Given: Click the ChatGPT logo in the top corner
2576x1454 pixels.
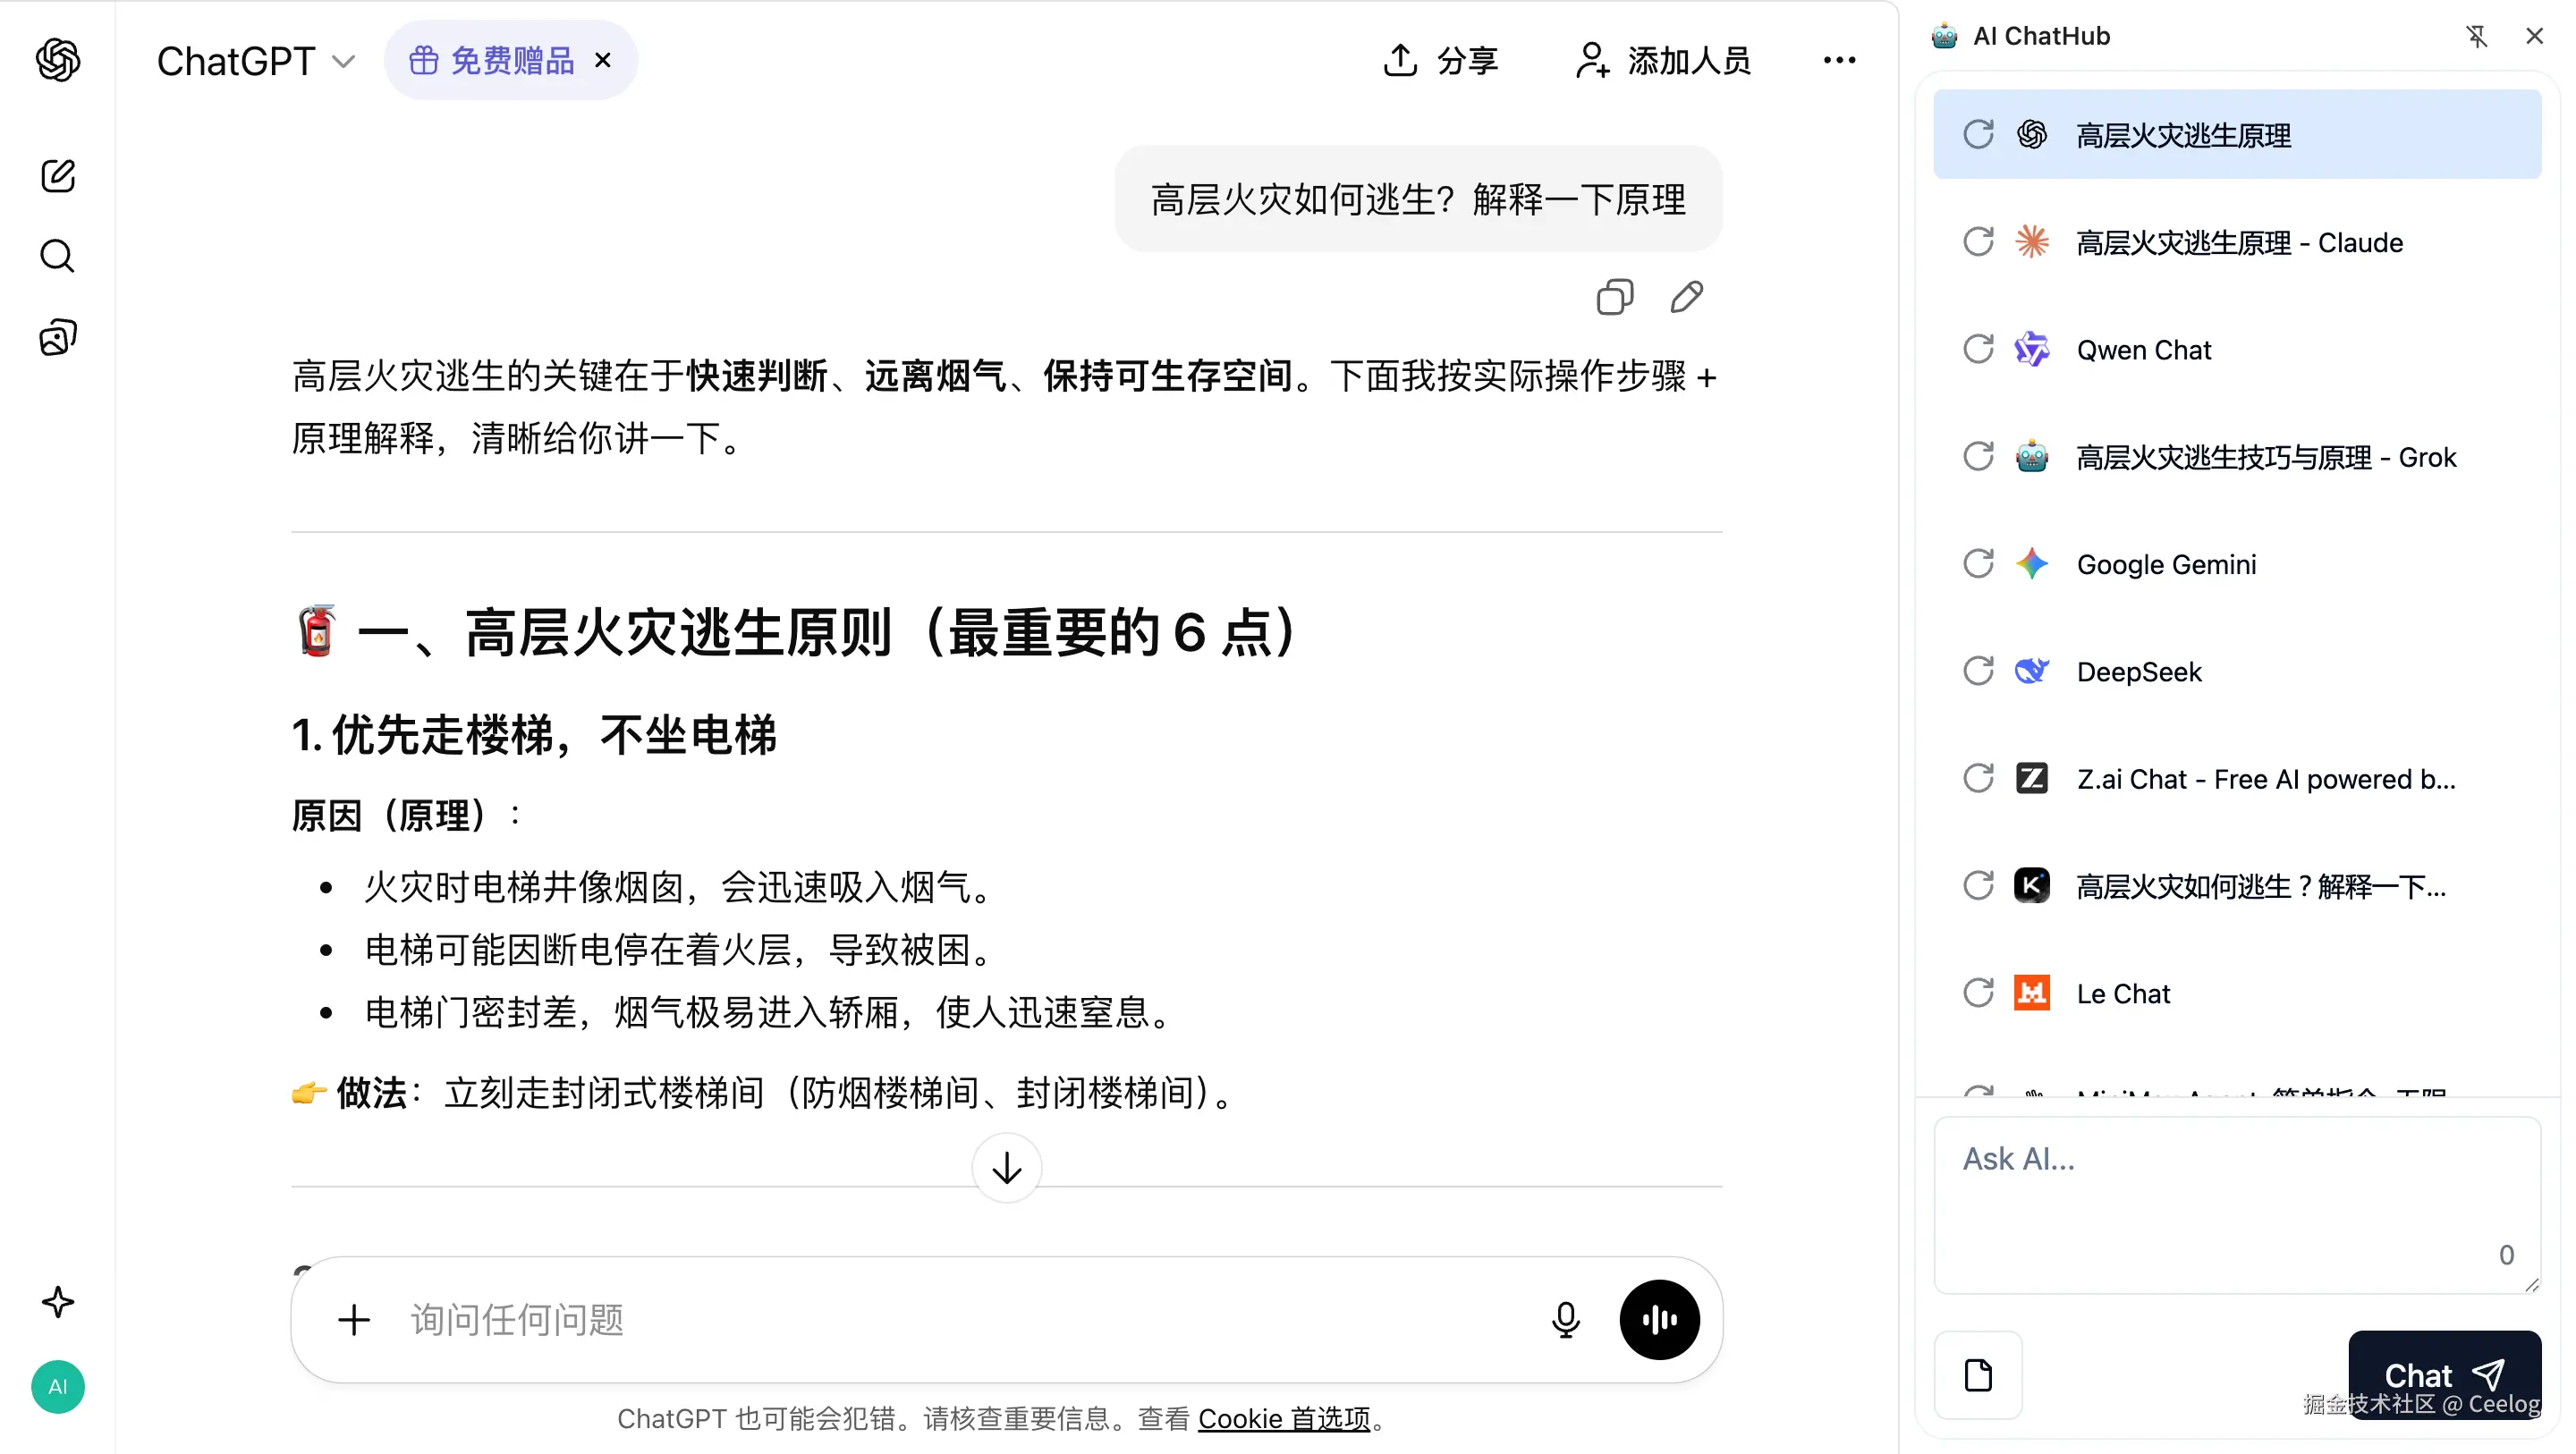Looking at the screenshot, I should (x=57, y=60).
